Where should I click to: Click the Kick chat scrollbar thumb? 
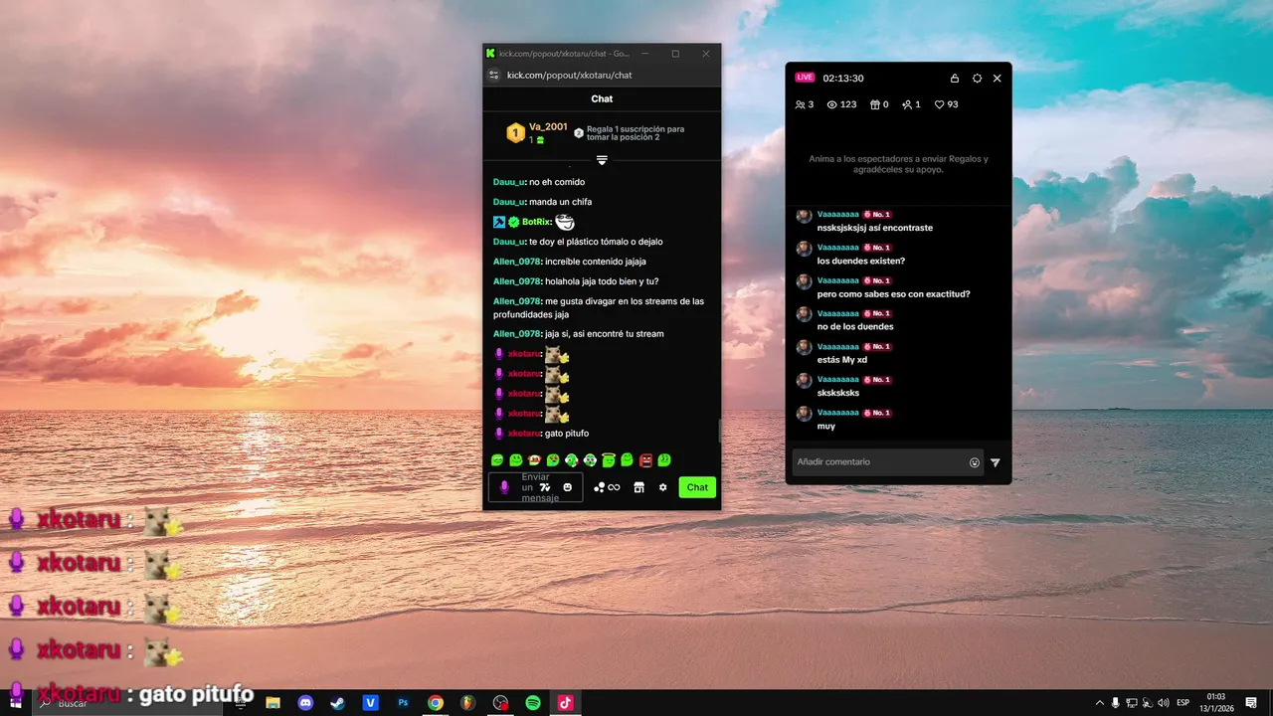tap(719, 431)
